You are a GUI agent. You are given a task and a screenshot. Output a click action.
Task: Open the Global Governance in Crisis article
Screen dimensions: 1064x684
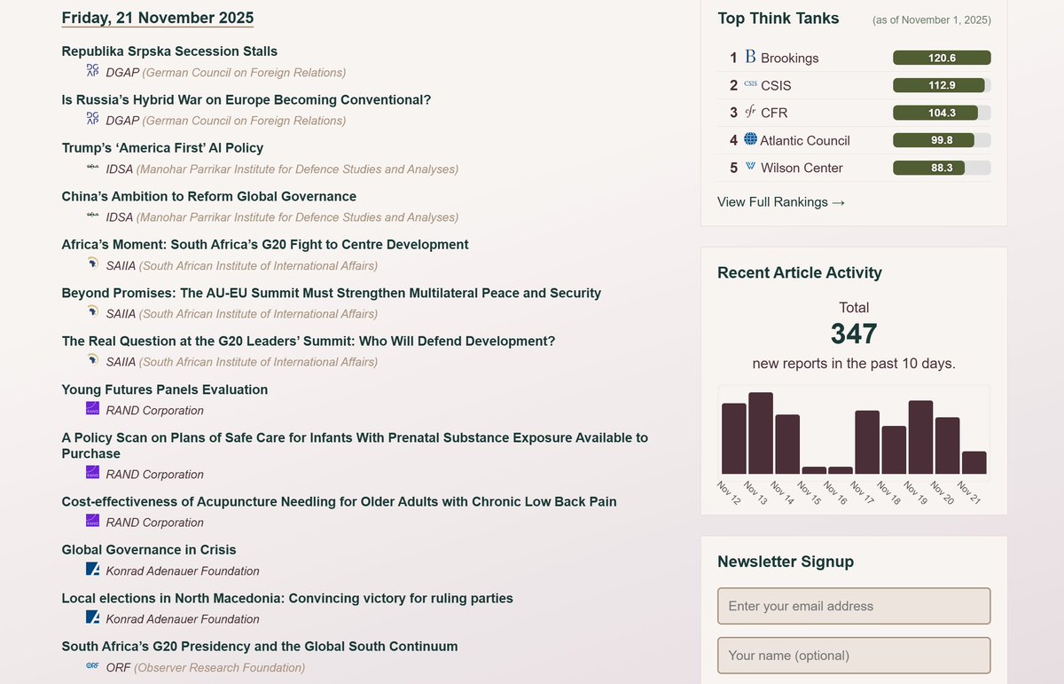(x=148, y=549)
